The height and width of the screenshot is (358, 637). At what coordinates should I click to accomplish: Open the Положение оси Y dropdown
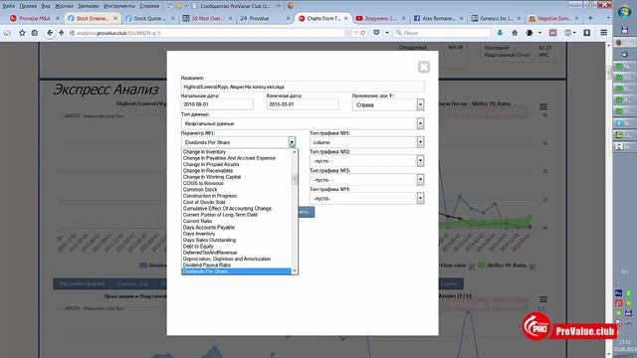click(388, 104)
